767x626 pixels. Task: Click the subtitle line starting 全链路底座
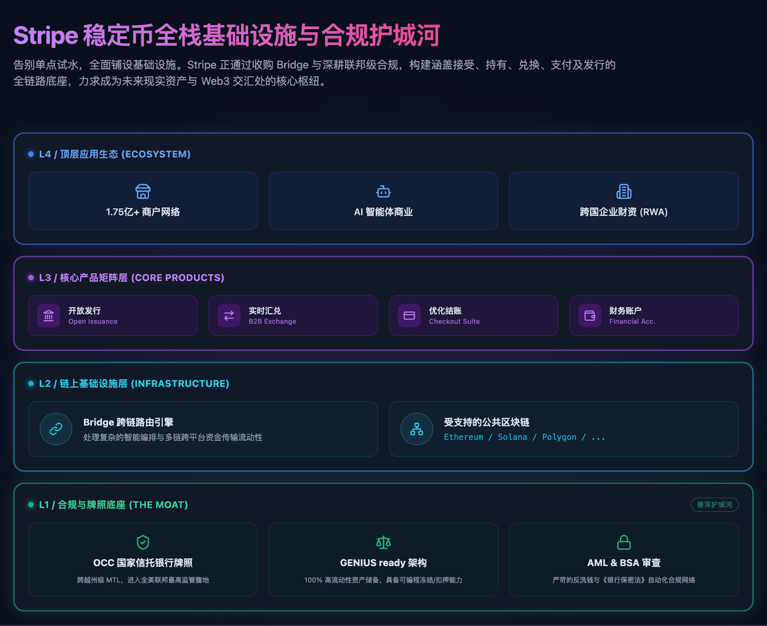[x=171, y=81]
